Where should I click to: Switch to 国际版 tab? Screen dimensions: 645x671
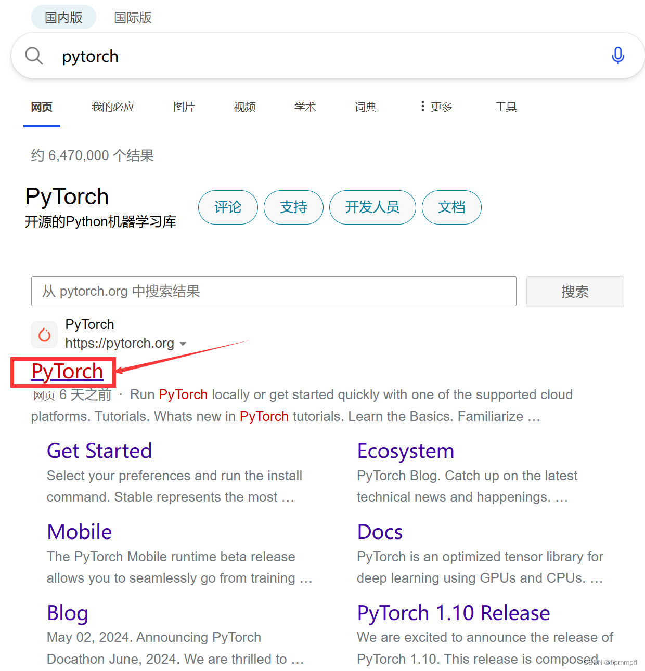tap(133, 18)
